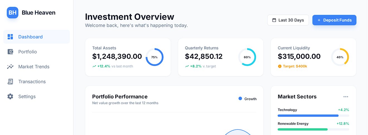The height and width of the screenshot is (135, 368).
Task: Click the Blue Heaven BH logo icon
Action: (x=13, y=13)
